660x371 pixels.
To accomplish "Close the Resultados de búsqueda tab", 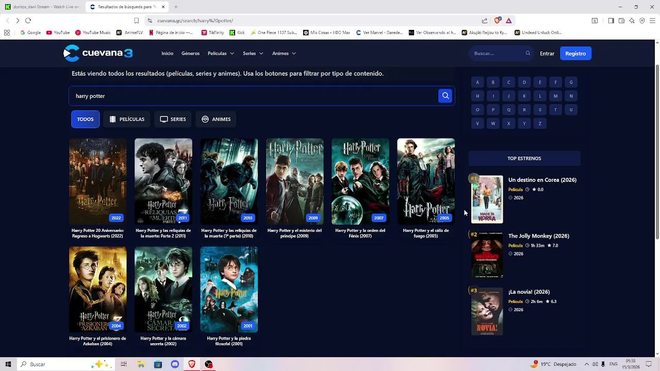I will coord(163,7).
